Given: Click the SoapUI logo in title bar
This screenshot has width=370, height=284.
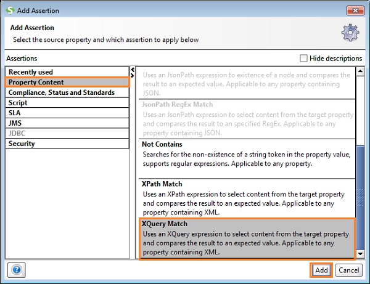Looking at the screenshot, I should [10, 10].
